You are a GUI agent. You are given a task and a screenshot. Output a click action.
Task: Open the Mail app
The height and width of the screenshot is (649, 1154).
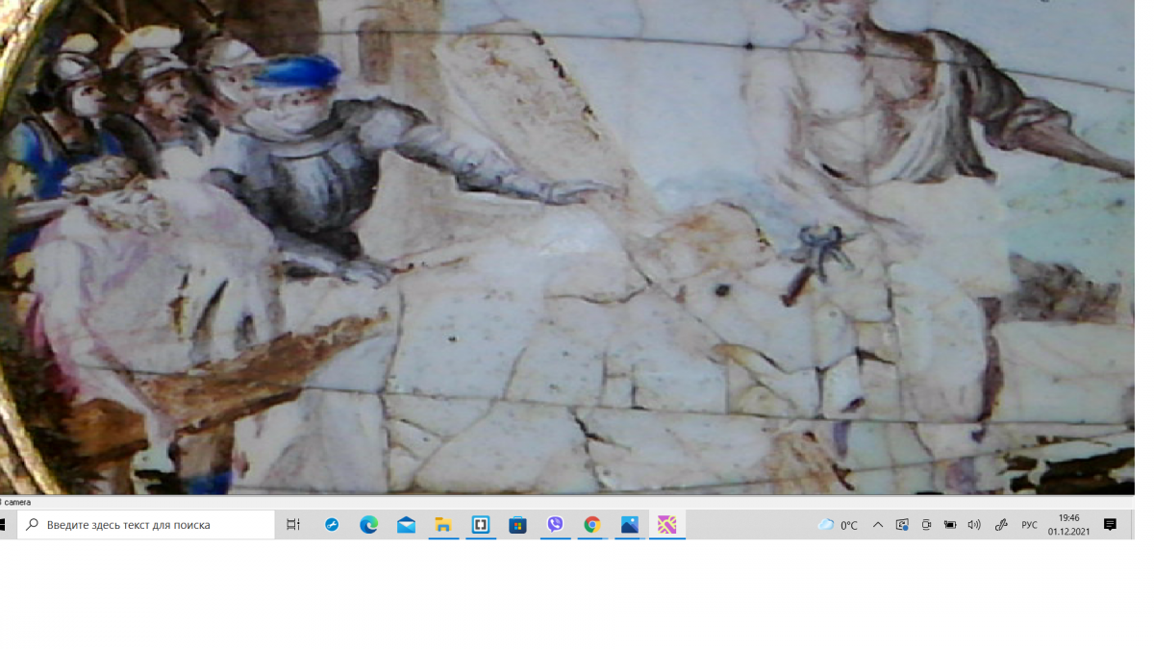pos(406,525)
